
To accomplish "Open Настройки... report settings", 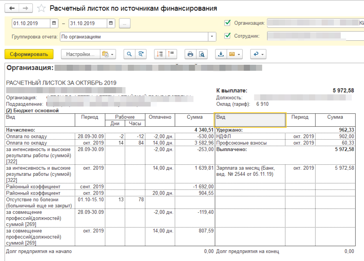I will tap(80, 54).
